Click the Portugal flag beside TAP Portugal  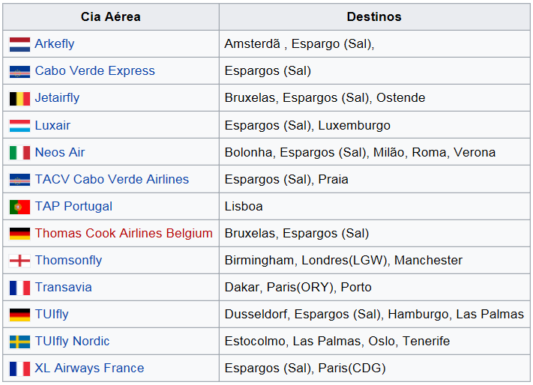click(x=19, y=207)
